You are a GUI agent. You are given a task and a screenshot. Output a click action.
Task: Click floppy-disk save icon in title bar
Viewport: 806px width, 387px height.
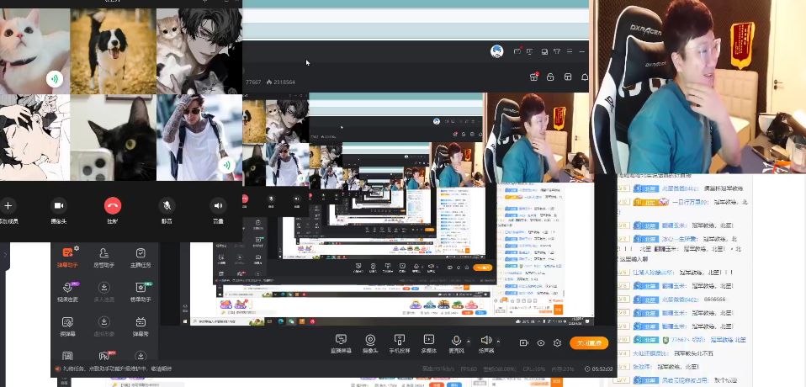[x=544, y=51]
